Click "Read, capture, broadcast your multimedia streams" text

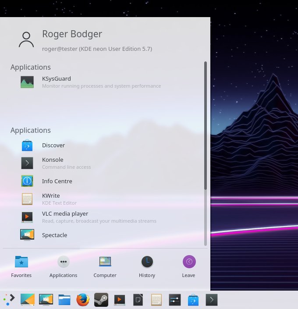click(x=99, y=221)
